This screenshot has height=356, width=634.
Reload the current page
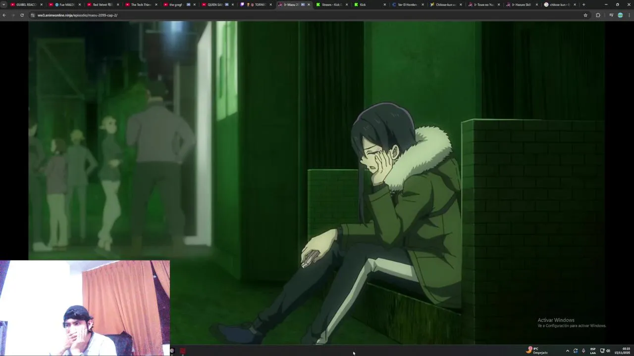(22, 15)
